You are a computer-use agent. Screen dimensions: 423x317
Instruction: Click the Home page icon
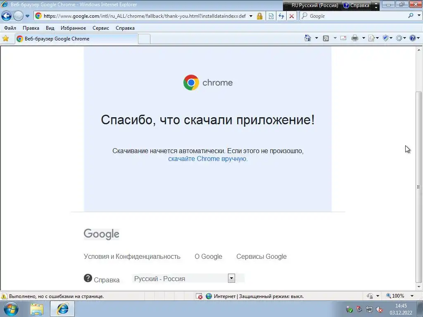[307, 38]
